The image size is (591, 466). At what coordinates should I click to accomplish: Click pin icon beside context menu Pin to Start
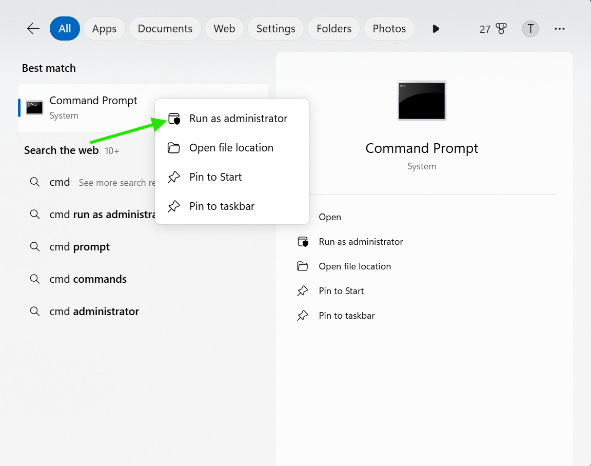[x=174, y=177]
